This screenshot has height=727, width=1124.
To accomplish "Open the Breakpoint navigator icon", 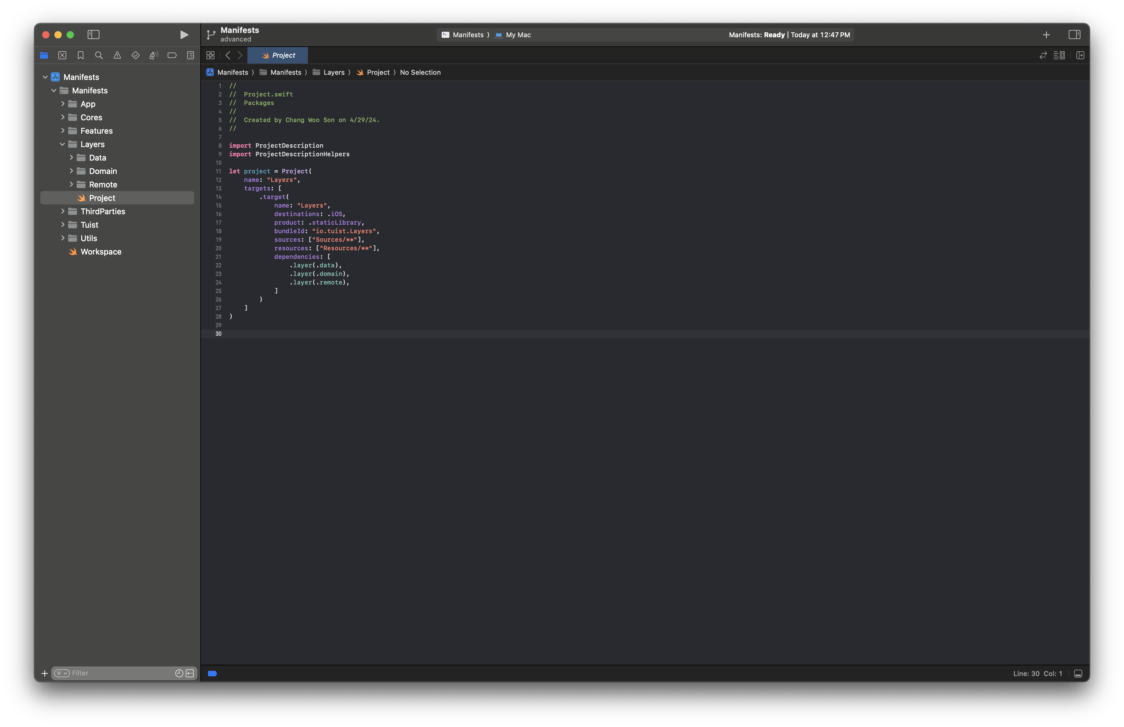I will point(172,55).
